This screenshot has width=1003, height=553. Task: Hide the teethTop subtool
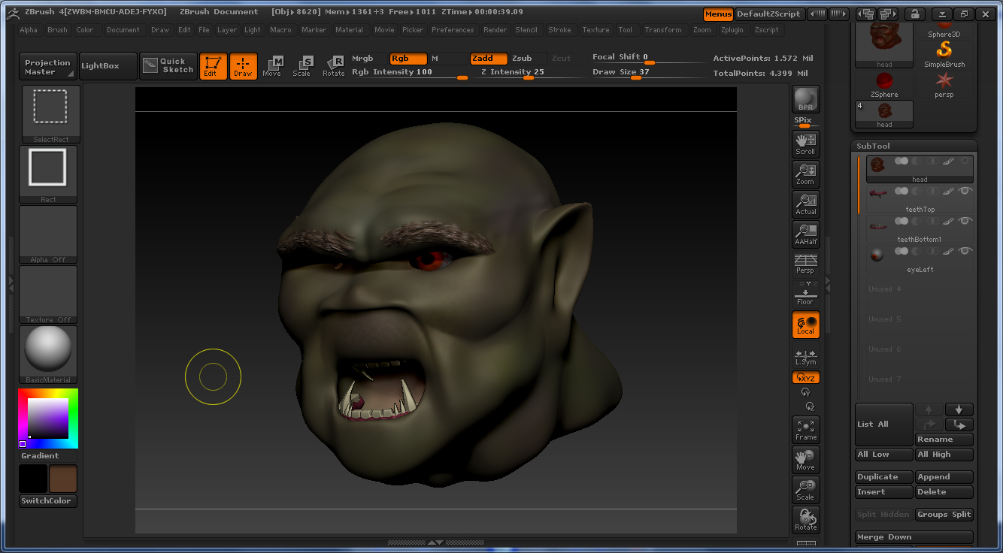[965, 191]
